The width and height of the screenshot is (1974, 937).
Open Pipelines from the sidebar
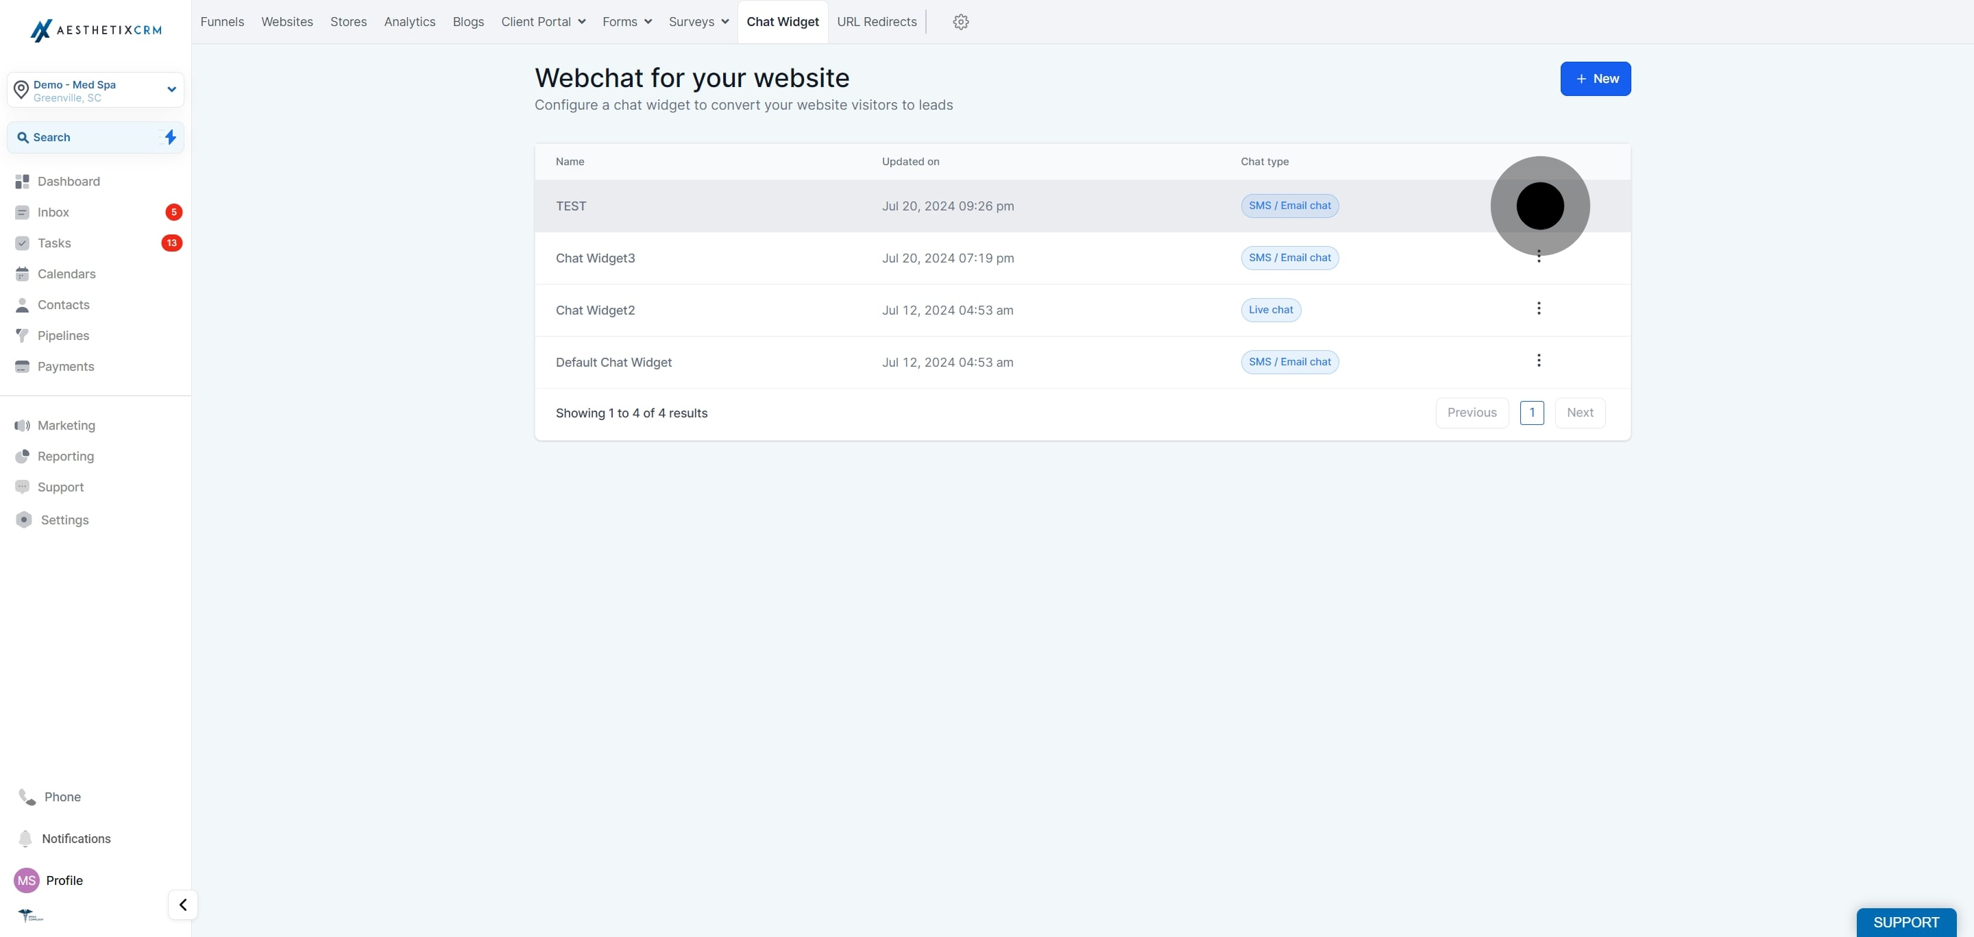pyautogui.click(x=63, y=336)
